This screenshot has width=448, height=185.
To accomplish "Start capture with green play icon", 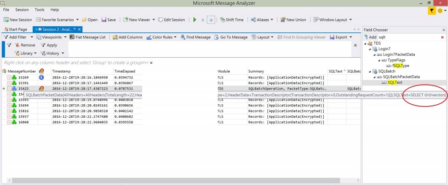I will pos(195,20).
